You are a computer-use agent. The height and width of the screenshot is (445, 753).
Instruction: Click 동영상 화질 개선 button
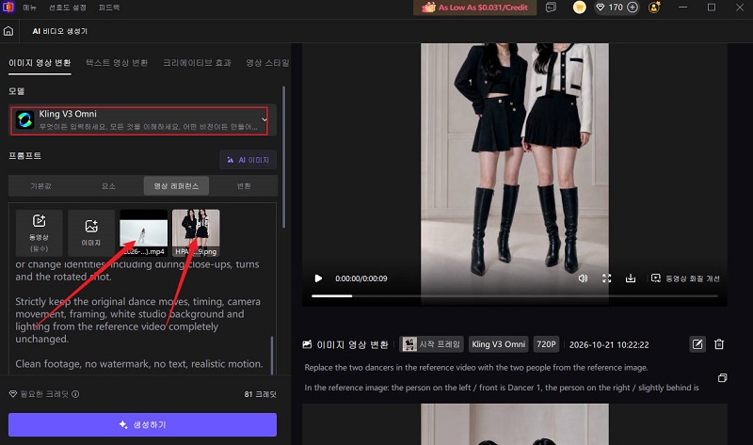[x=685, y=278]
